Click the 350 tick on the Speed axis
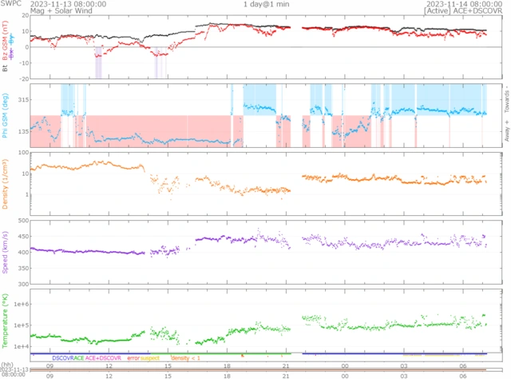 (23, 269)
